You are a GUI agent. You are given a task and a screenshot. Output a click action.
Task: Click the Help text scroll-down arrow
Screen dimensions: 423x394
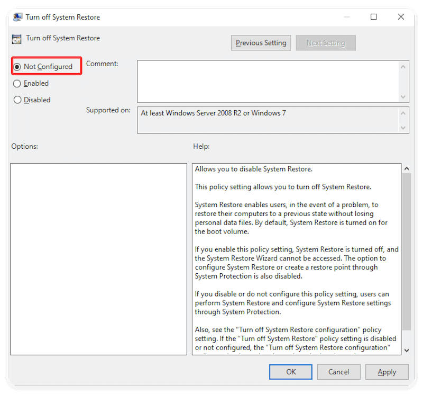[x=407, y=350]
